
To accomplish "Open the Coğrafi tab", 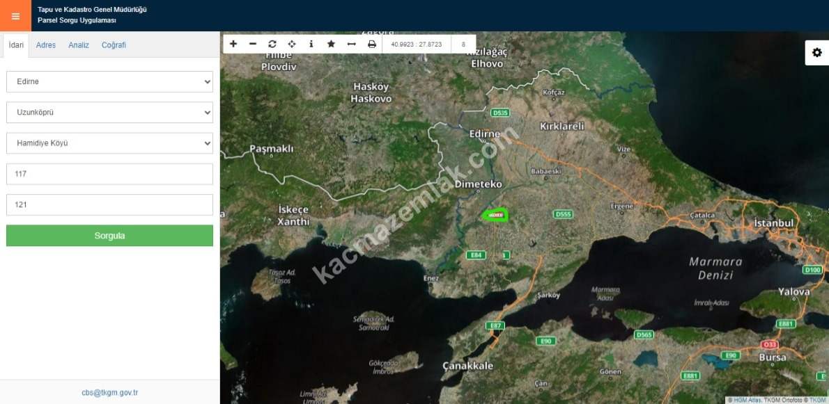I will click(114, 45).
